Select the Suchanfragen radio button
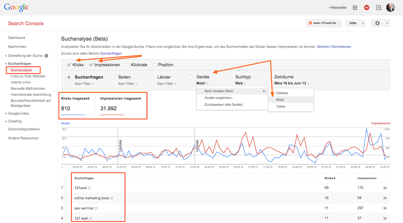The image size is (403, 223). (x=69, y=77)
